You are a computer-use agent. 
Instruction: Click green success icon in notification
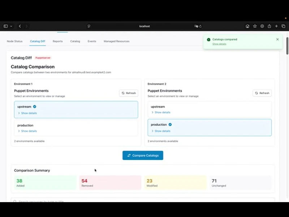(209, 39)
